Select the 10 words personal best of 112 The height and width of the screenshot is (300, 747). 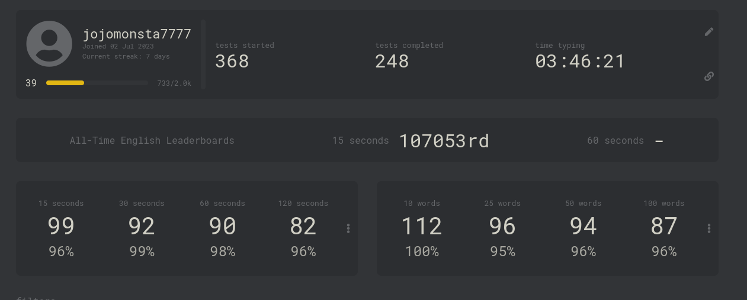click(x=422, y=227)
